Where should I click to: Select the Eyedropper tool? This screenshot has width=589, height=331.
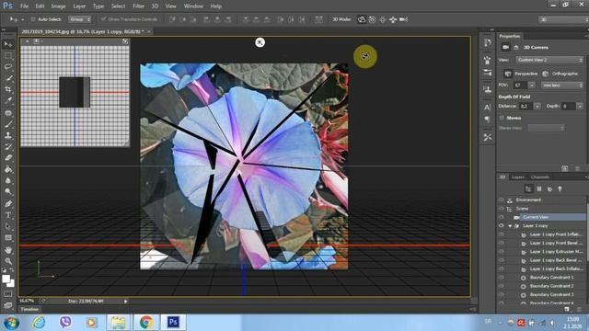pos(8,100)
